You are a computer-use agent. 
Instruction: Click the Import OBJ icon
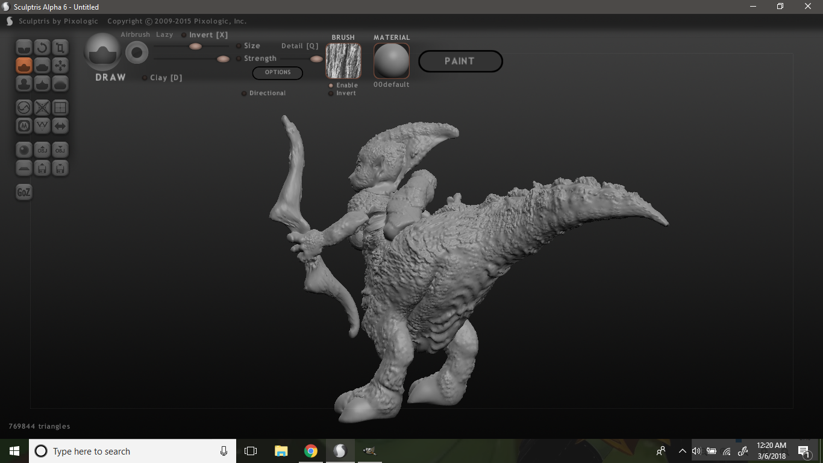click(42, 150)
